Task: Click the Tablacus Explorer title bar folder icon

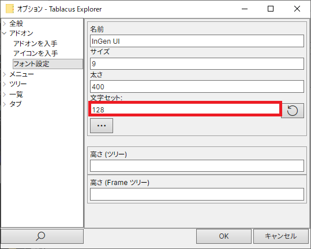Action: (10, 9)
